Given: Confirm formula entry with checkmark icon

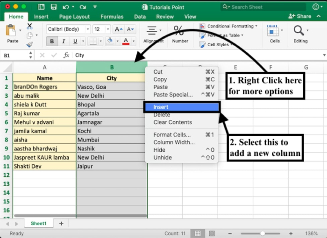Looking at the screenshot, I should click(54, 55).
